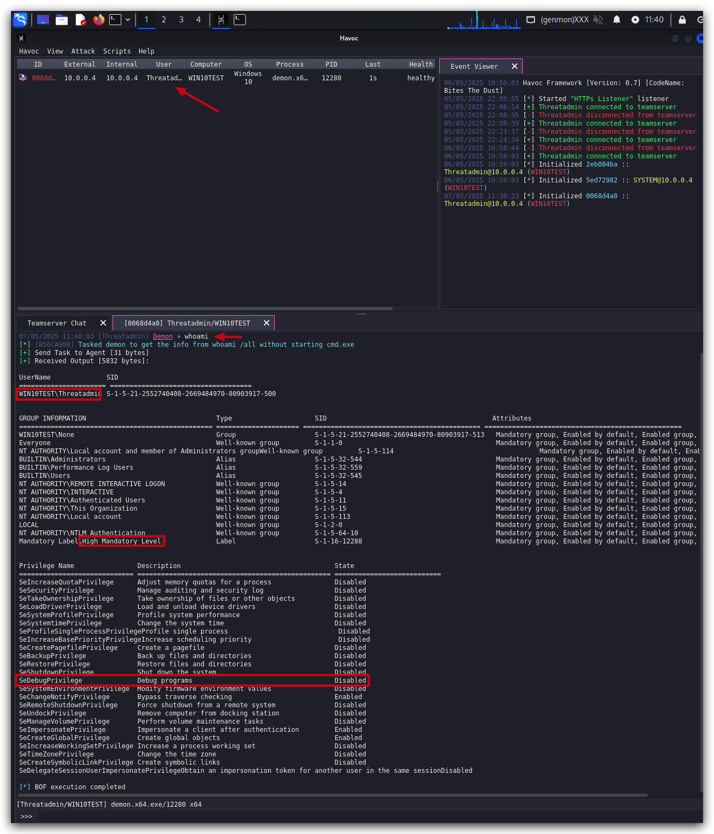Open the network connection tray icon
This screenshot has height=834, width=714.
coord(530,20)
